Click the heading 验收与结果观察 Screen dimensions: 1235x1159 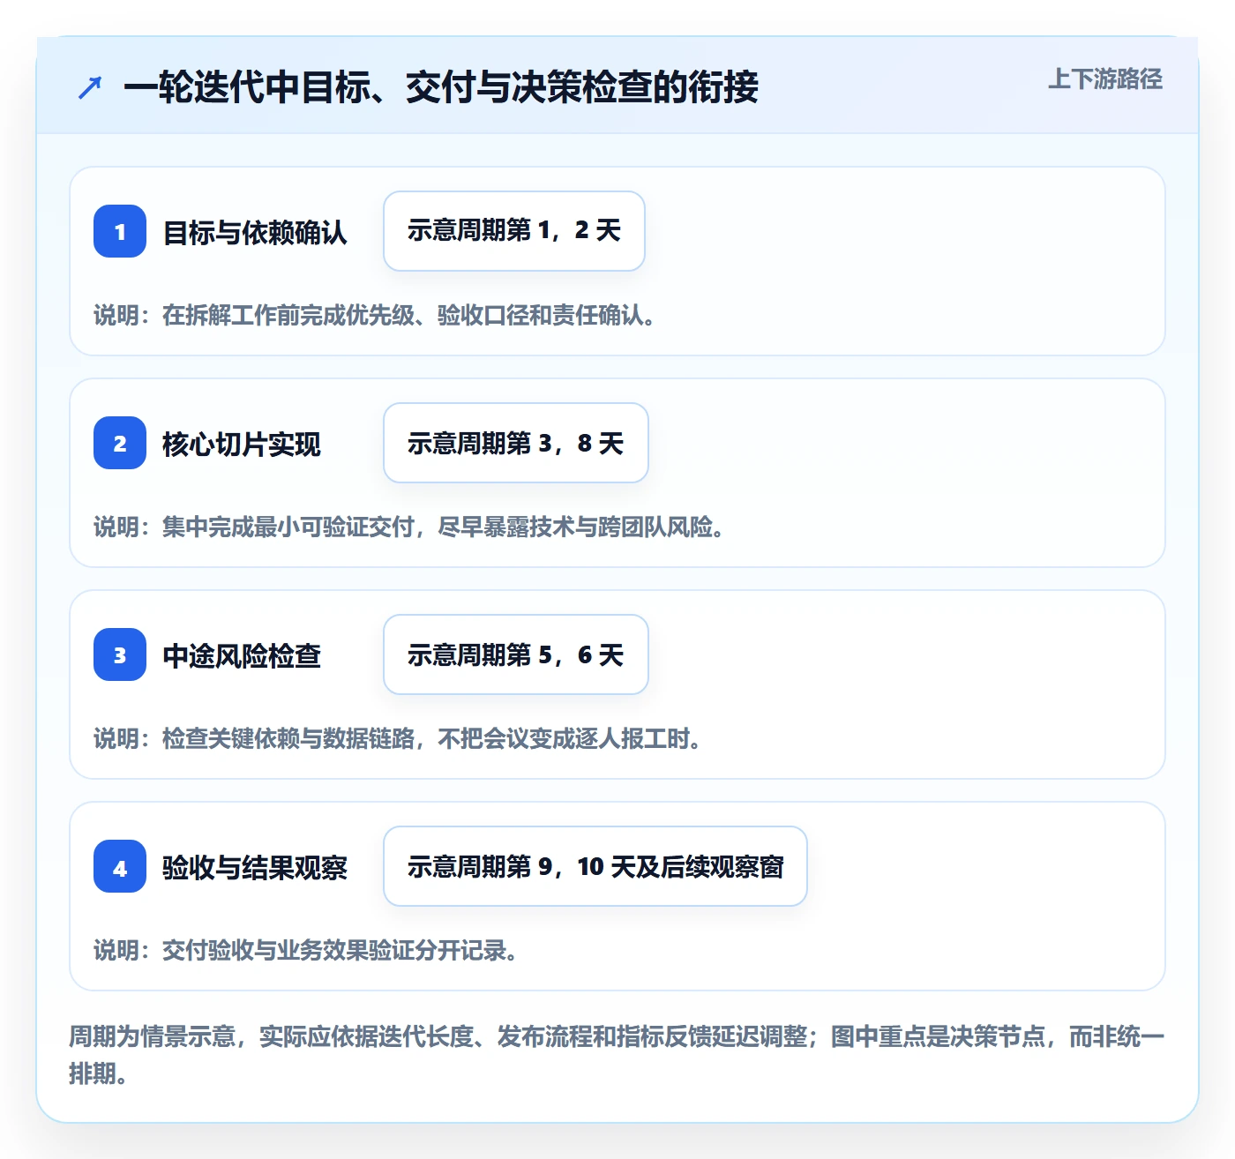pos(255,868)
